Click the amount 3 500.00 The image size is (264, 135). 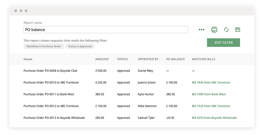pyautogui.click(x=101, y=71)
